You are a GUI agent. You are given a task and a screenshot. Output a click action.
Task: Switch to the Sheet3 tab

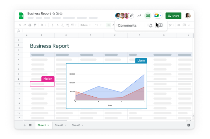point(77,125)
